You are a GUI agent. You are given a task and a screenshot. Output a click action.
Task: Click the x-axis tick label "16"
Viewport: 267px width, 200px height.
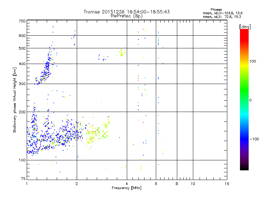[x=227, y=184]
